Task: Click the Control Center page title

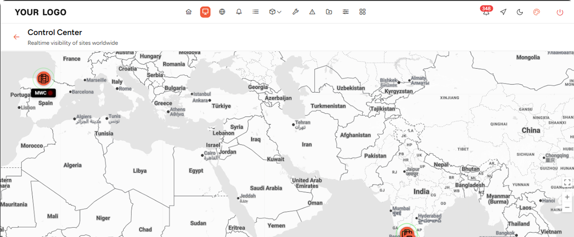Action: [x=55, y=32]
